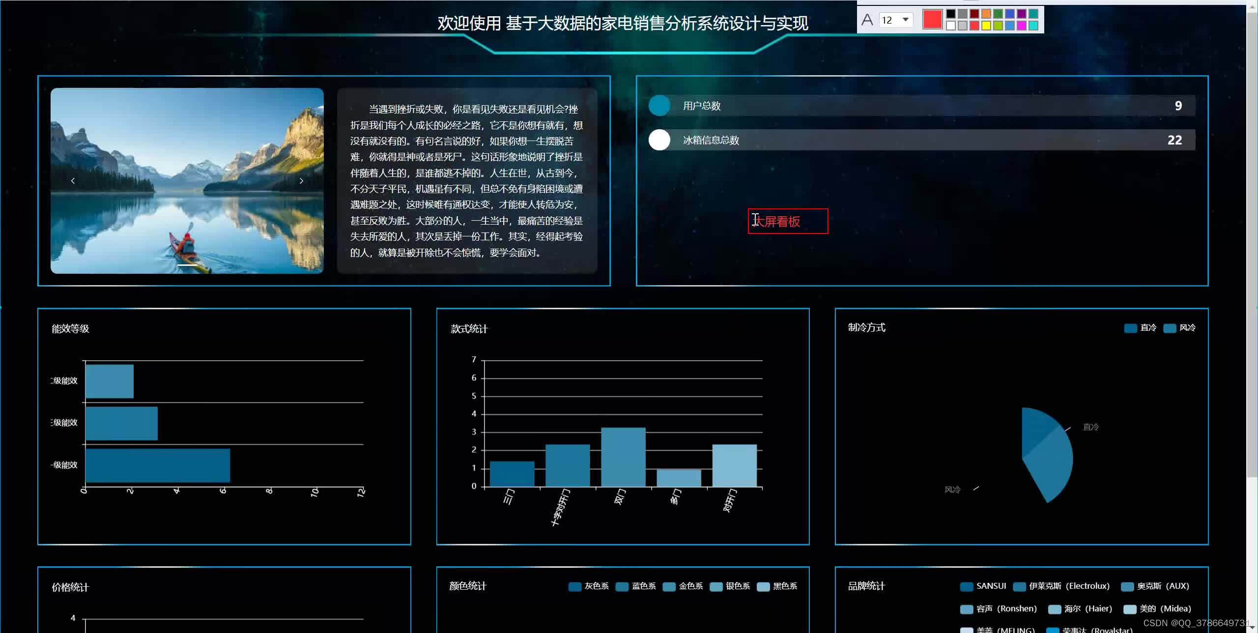The image size is (1258, 633).
Task: Select the dark red maroon swatch
Action: click(x=974, y=14)
